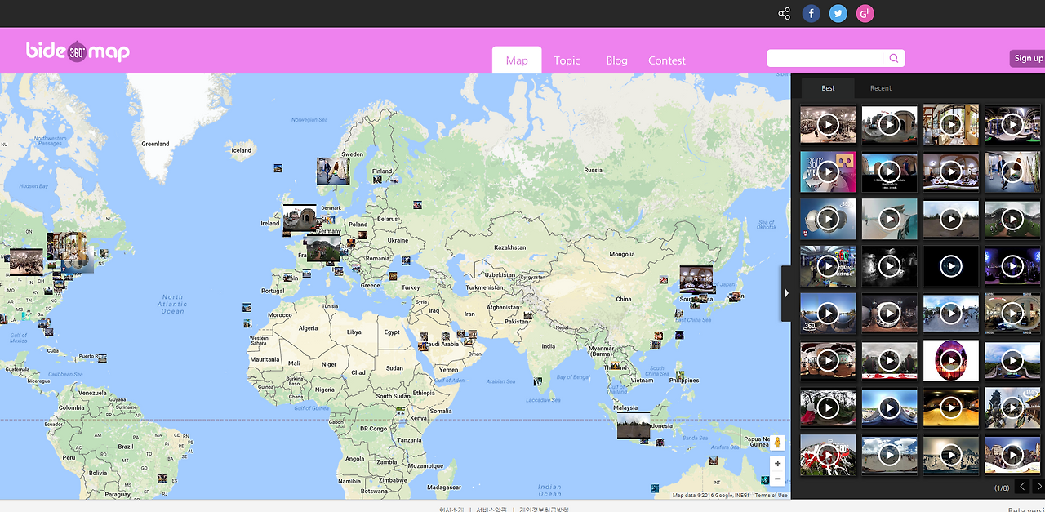The height and width of the screenshot is (512, 1045).
Task: Open the Contest menu item
Action: tap(667, 60)
